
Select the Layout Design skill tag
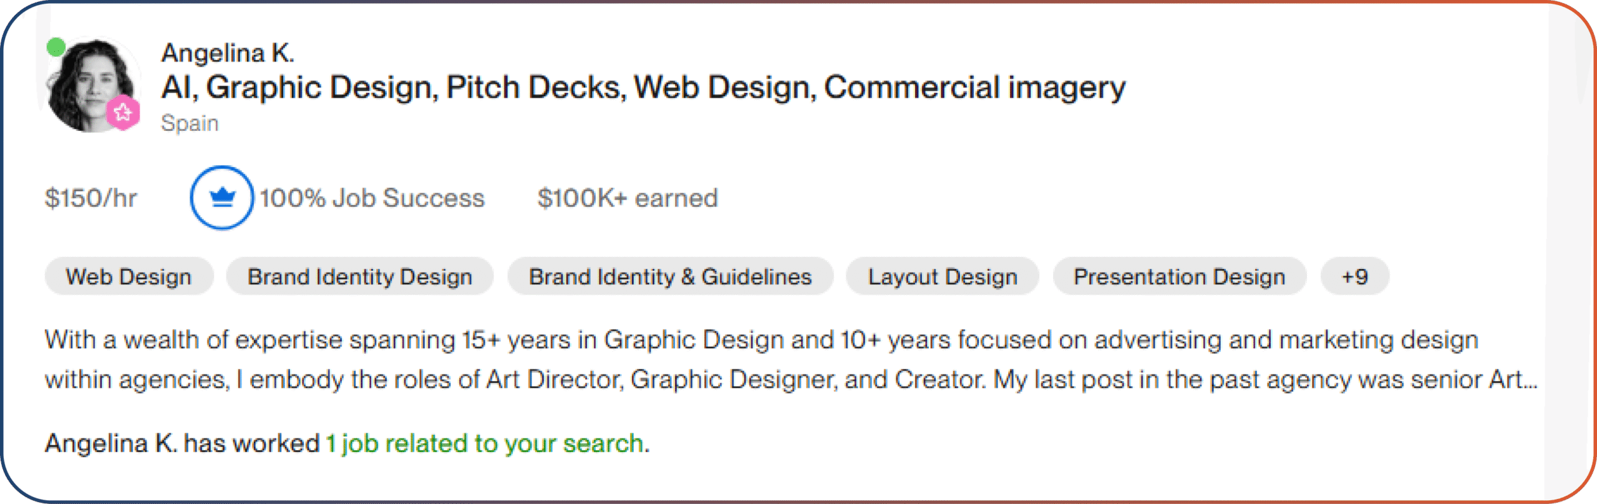[x=942, y=276]
